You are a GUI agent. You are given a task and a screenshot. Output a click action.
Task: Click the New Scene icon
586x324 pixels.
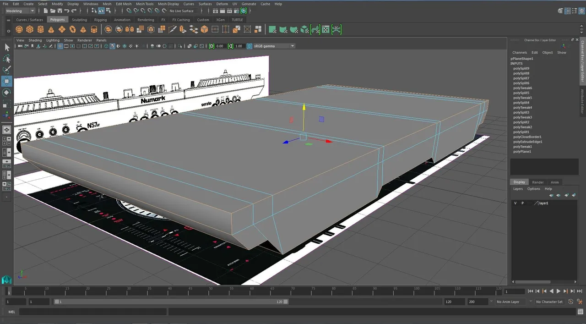[x=46, y=11]
